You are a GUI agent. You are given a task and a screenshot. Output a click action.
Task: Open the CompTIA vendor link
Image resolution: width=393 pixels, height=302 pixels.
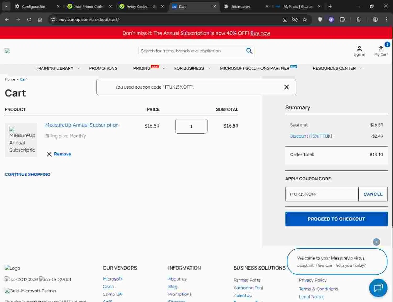point(112,294)
